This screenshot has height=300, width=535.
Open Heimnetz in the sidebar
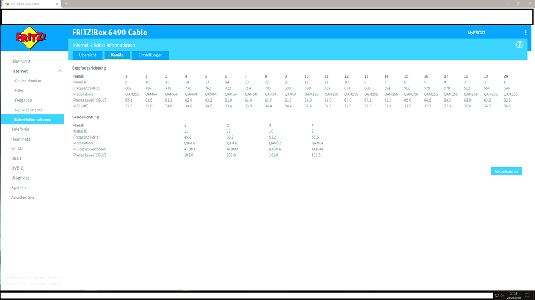(x=21, y=139)
